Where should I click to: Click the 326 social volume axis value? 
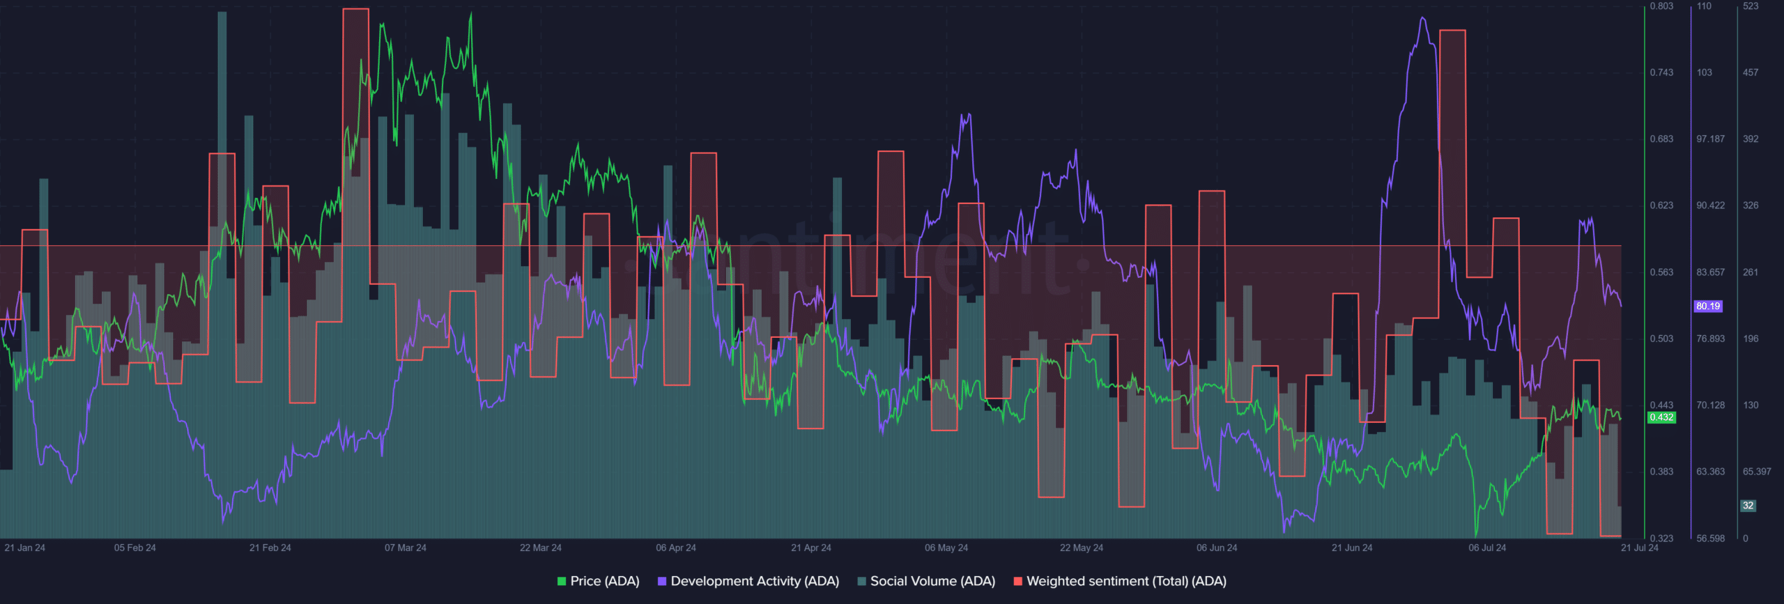[1751, 206]
